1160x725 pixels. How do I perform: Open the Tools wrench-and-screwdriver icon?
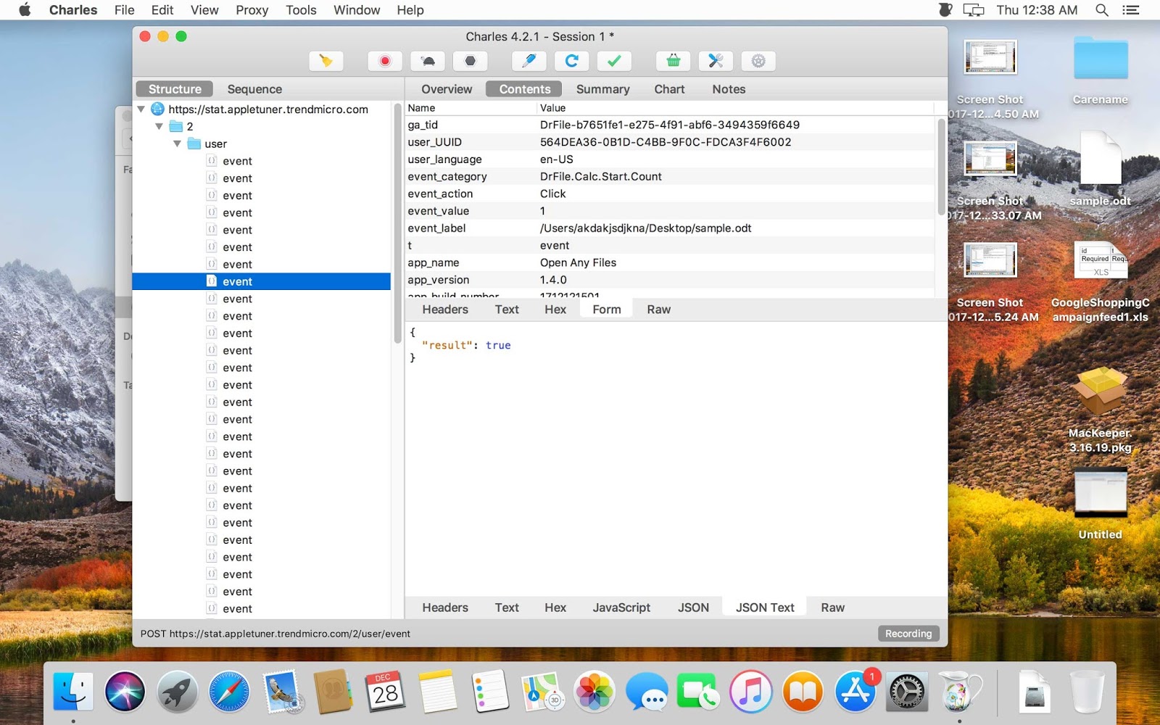[x=716, y=61]
